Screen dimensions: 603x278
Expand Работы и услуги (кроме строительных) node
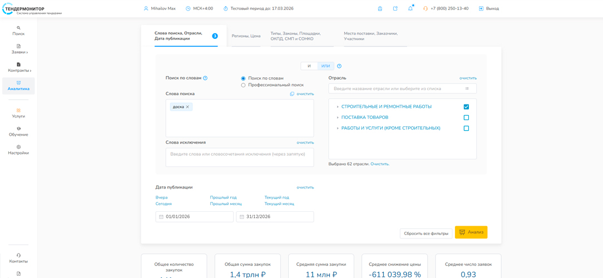337,128
